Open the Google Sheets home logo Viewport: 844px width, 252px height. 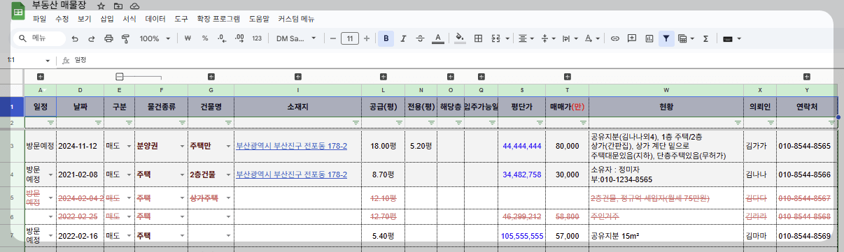pyautogui.click(x=17, y=11)
